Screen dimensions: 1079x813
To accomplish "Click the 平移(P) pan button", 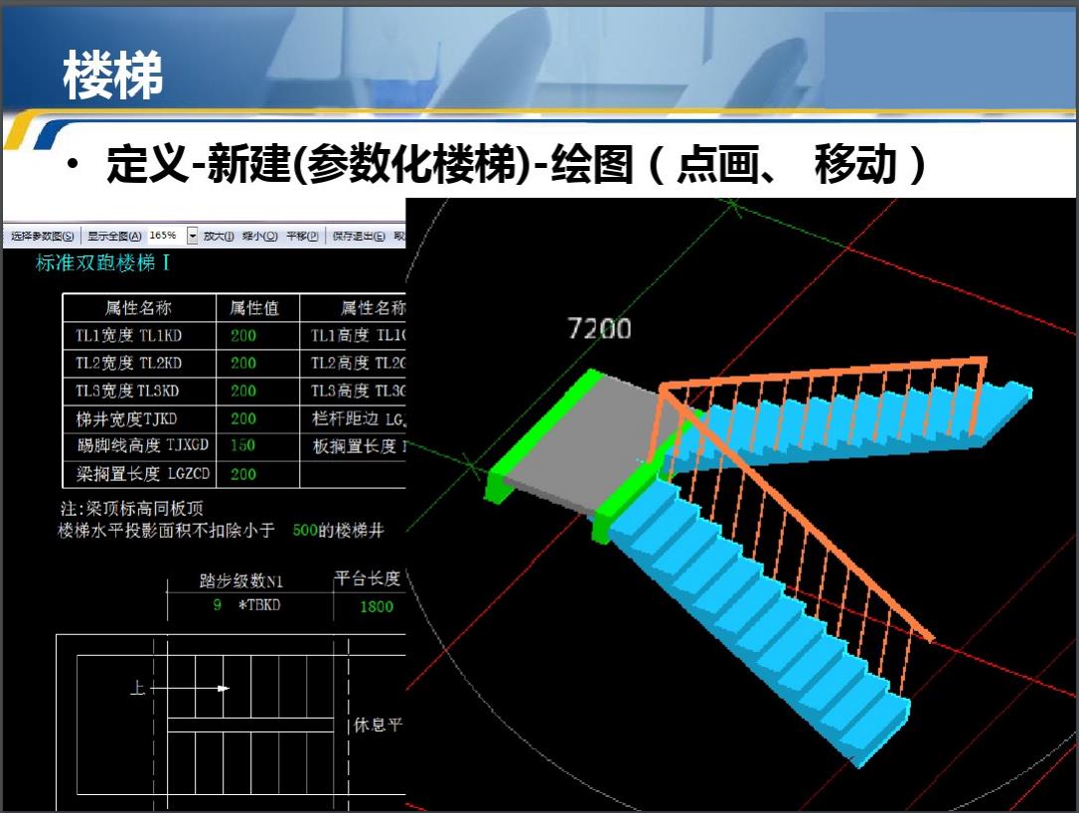I will [x=302, y=237].
